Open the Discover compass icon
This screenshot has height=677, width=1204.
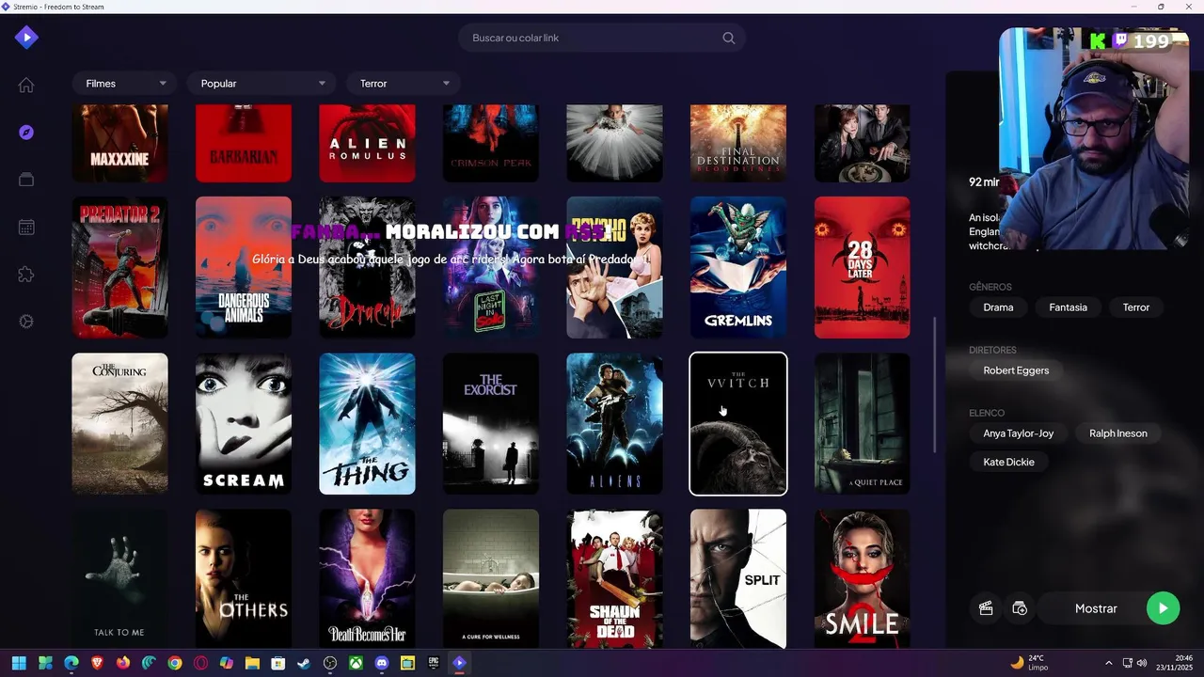pyautogui.click(x=26, y=133)
